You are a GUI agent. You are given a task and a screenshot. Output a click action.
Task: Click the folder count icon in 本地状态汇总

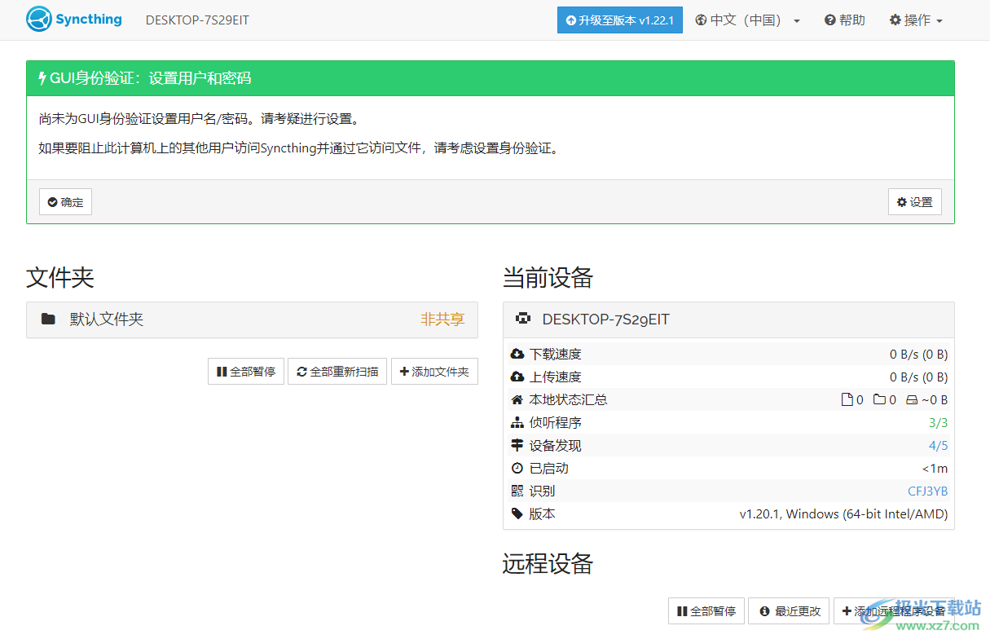point(879,400)
